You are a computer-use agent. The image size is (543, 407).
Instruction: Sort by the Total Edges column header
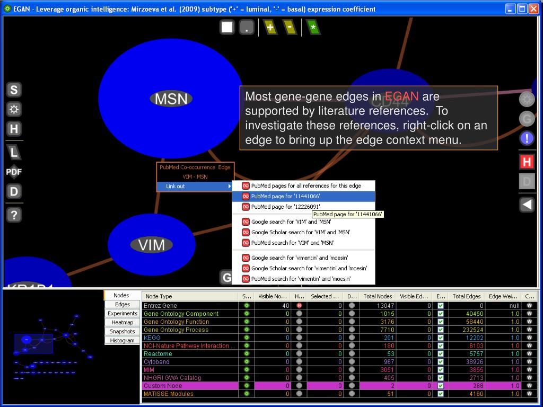point(467,296)
